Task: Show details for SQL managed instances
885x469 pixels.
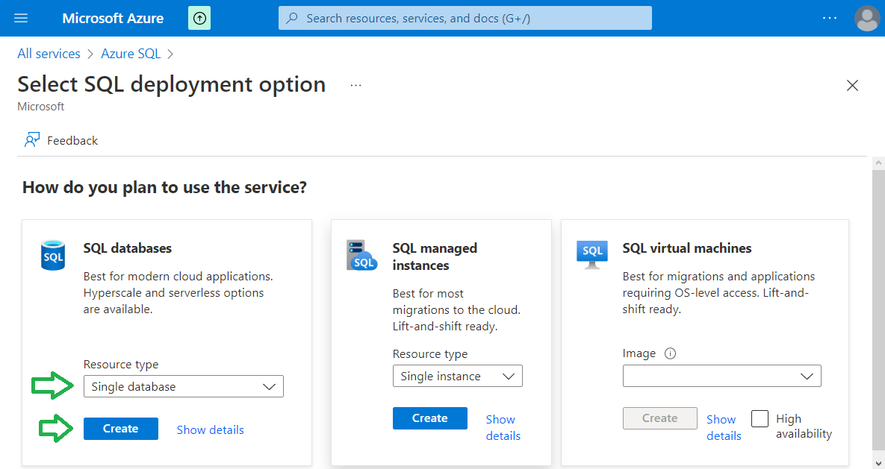Action: tap(503, 427)
